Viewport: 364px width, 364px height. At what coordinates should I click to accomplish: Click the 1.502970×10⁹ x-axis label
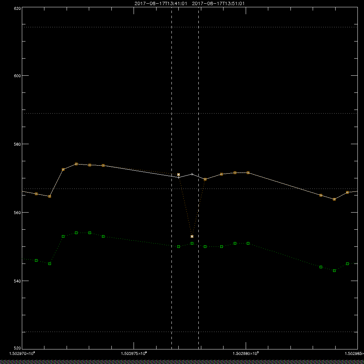(22, 353)
